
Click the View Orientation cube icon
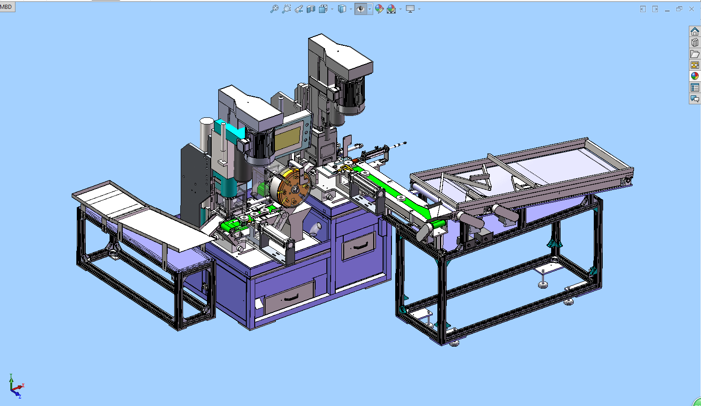[323, 9]
